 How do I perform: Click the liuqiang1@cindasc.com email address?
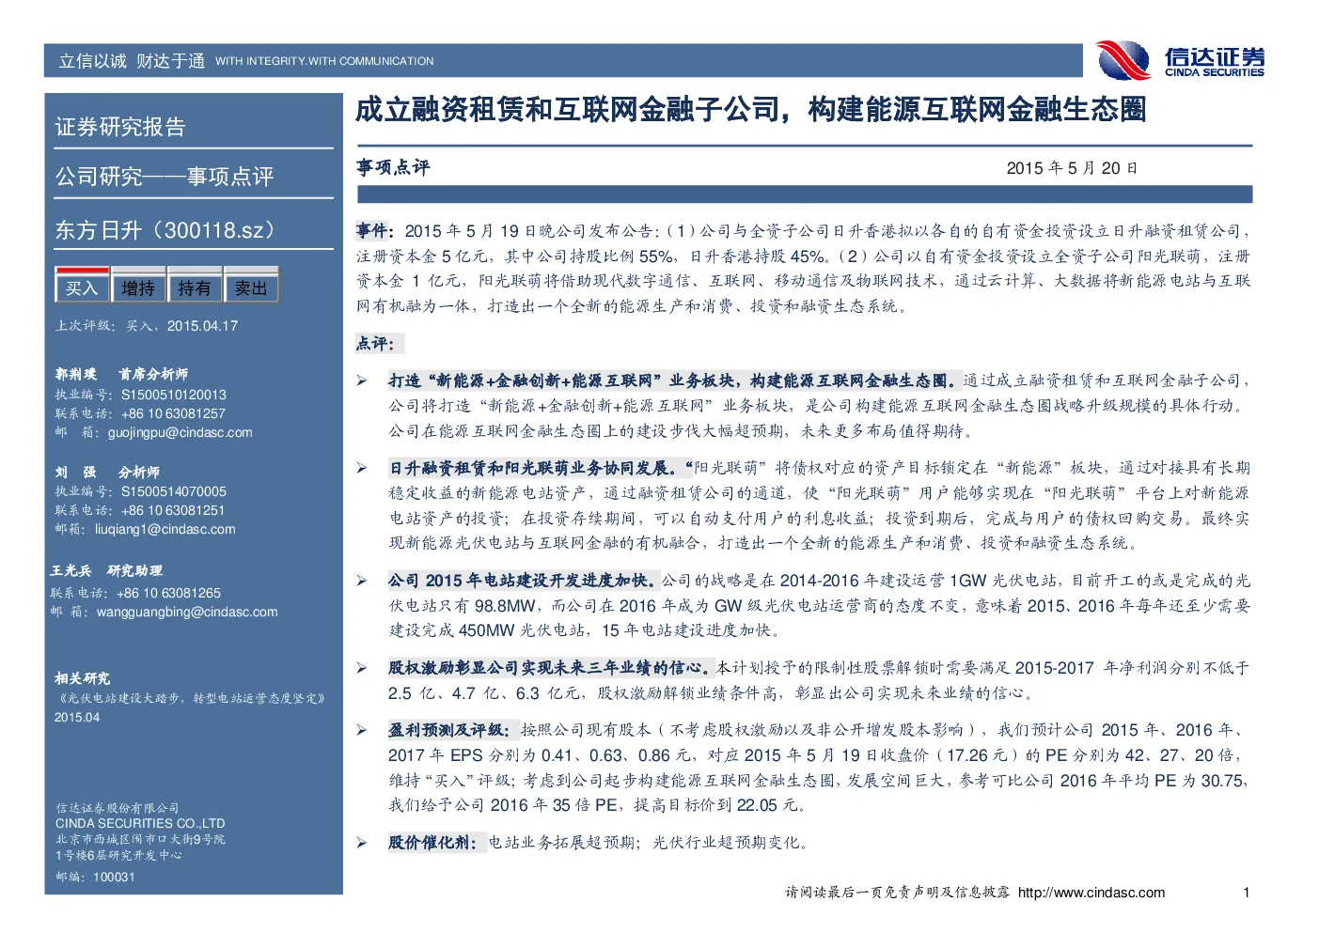coord(165,529)
